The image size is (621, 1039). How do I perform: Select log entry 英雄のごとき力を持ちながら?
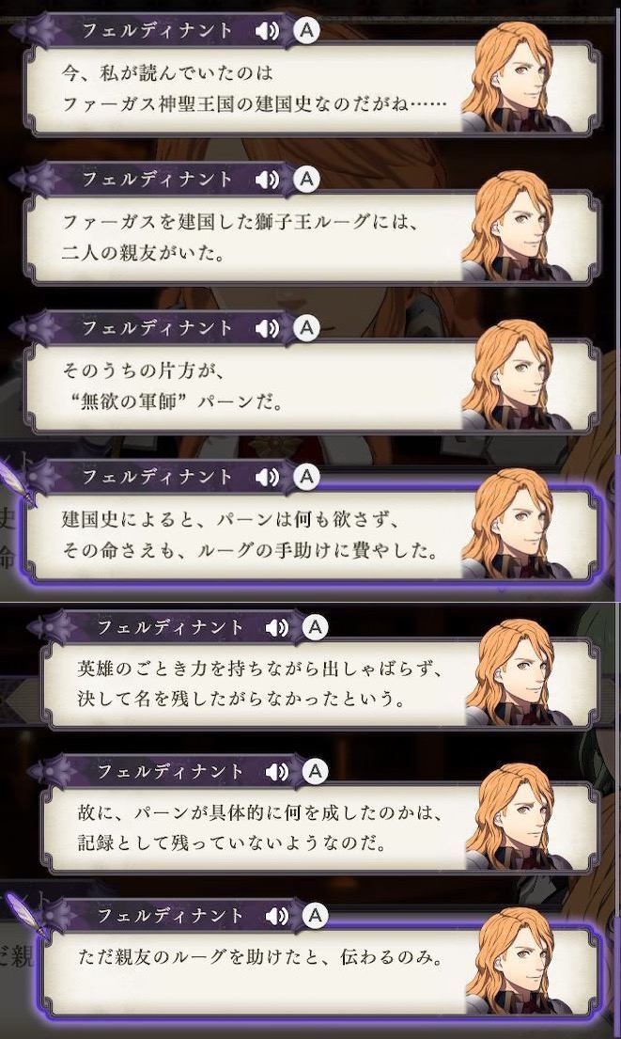click(319, 684)
